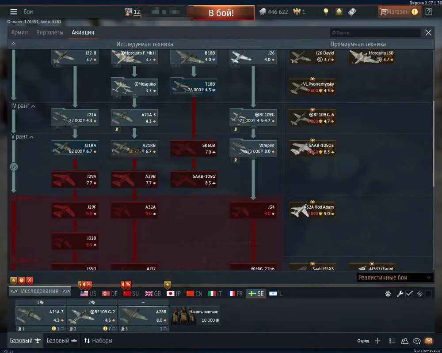
Task: Toggle the checkmark icon beside the wrench
Action: point(409,294)
